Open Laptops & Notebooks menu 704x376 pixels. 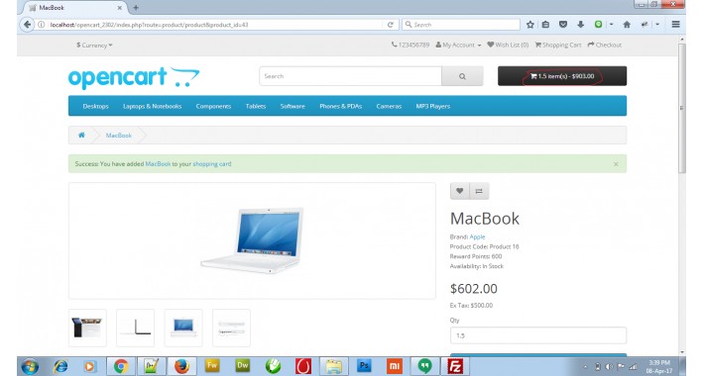click(153, 106)
